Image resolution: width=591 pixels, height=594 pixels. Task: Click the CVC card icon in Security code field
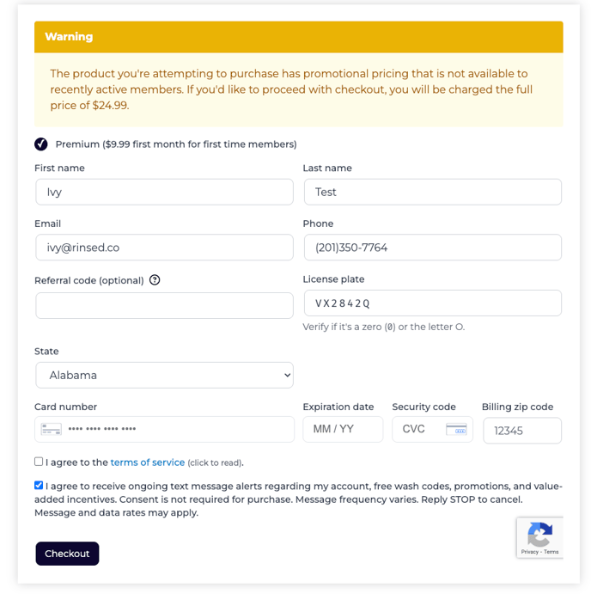tap(456, 429)
